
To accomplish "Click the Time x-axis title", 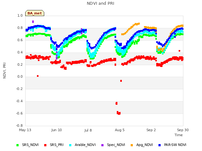I will tap(179, 135).
